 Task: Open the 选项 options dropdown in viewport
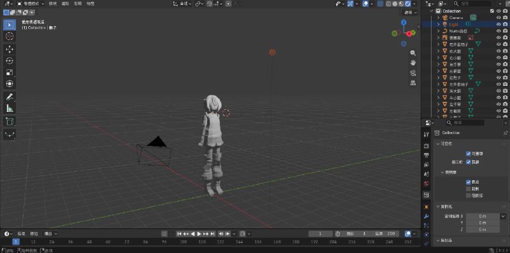[410, 12]
